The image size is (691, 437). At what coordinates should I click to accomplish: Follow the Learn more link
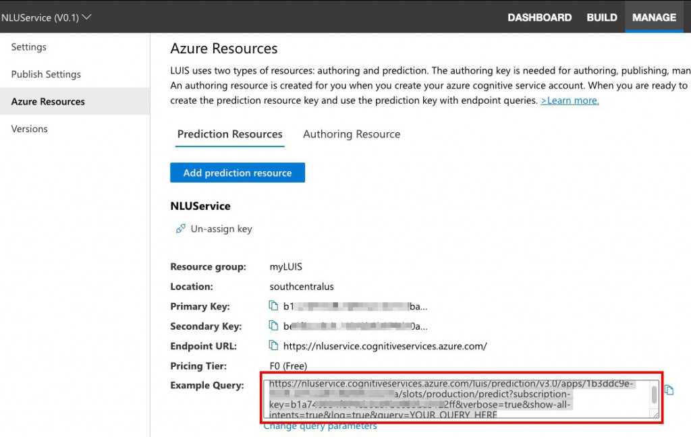570,100
